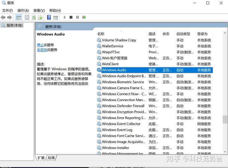Click 自动 startup type in Windows Audio row

[x=180, y=70]
